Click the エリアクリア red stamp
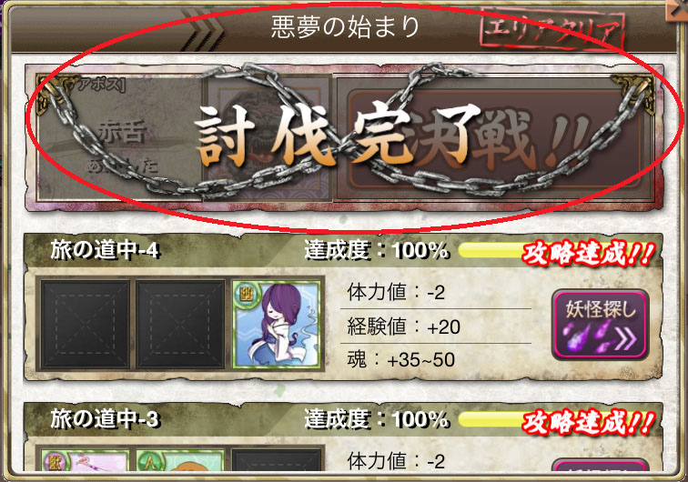 point(553,27)
